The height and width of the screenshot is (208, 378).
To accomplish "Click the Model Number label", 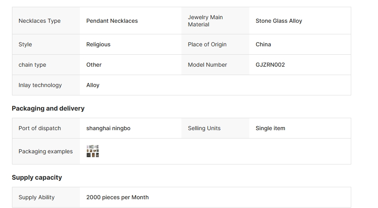I will [x=207, y=65].
